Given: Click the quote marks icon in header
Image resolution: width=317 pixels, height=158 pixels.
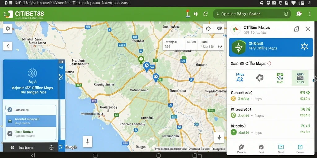Looking at the screenshot, I should coord(196,14).
